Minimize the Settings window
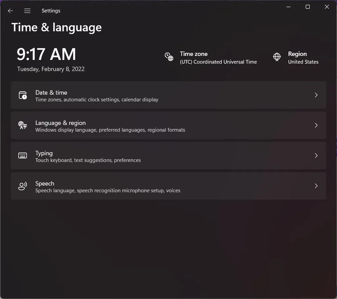 [288, 7]
